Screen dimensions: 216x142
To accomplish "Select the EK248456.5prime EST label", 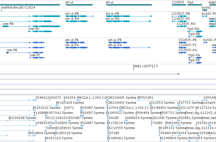I will 164,108.
